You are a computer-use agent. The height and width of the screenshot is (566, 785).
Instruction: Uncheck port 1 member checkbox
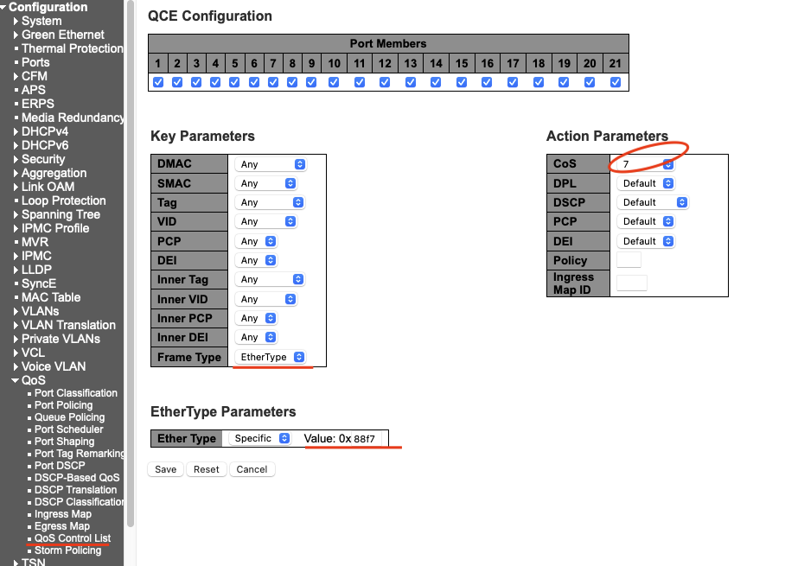point(158,82)
